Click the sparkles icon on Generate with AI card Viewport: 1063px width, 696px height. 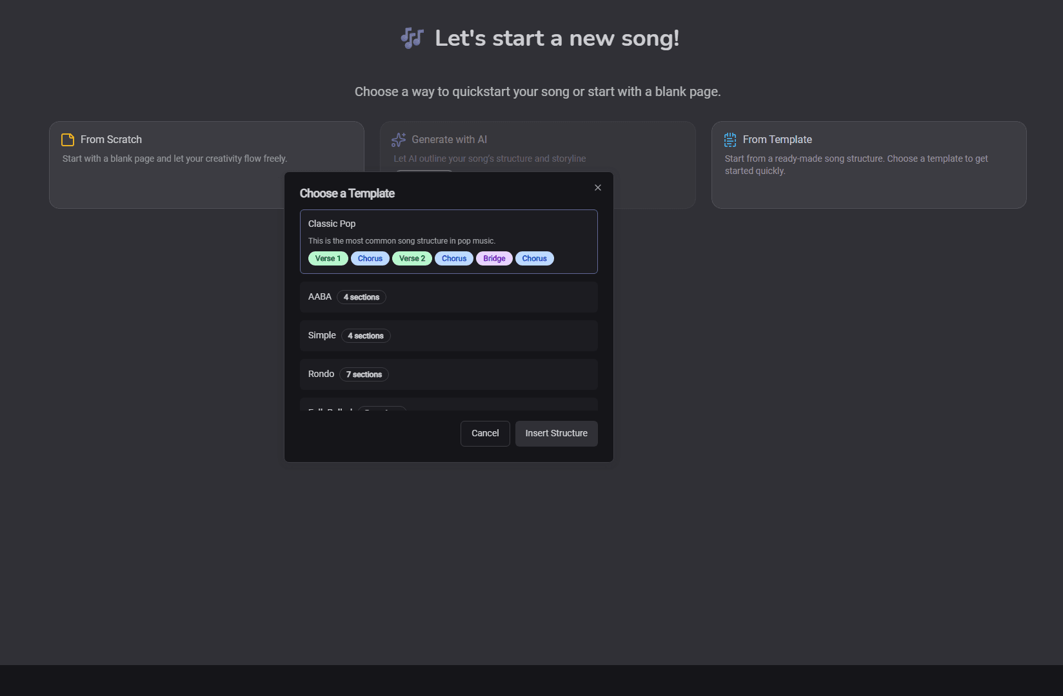[x=398, y=139]
